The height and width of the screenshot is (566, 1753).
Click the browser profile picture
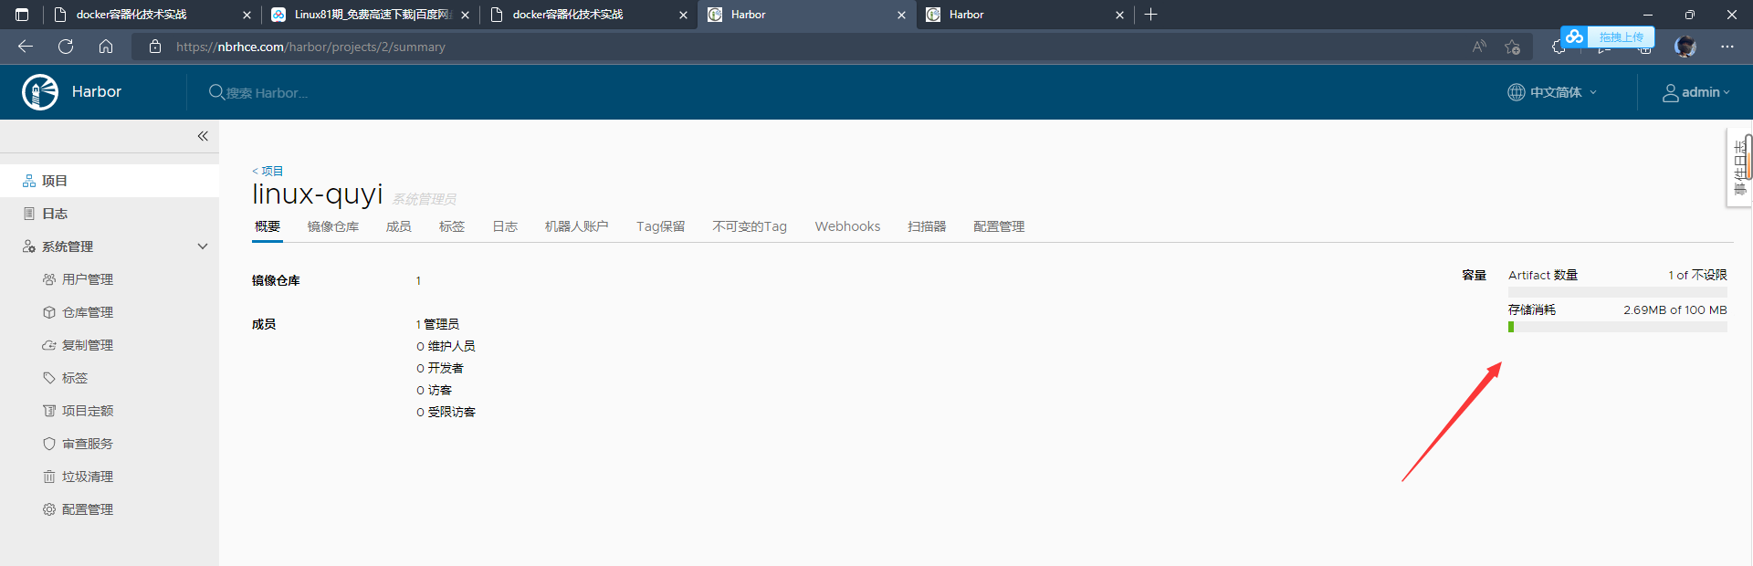(1685, 47)
